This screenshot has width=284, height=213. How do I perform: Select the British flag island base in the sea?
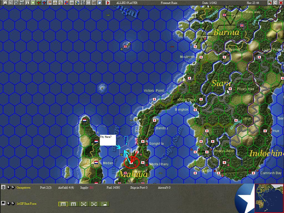coord(125,47)
